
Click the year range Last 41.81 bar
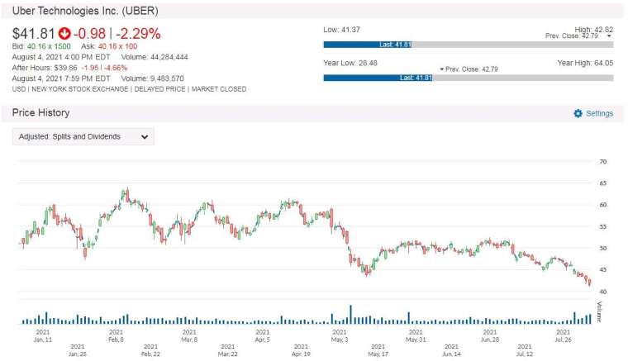[378, 78]
